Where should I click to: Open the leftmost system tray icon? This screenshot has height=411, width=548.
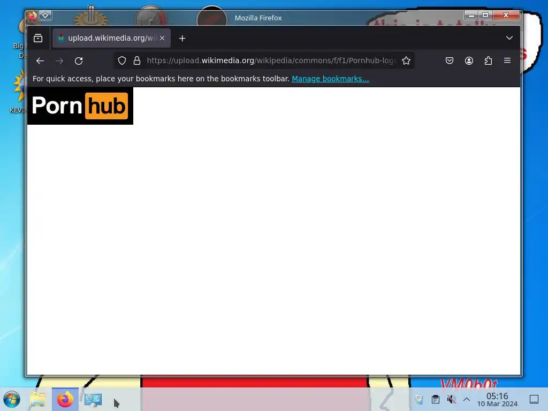click(x=419, y=399)
